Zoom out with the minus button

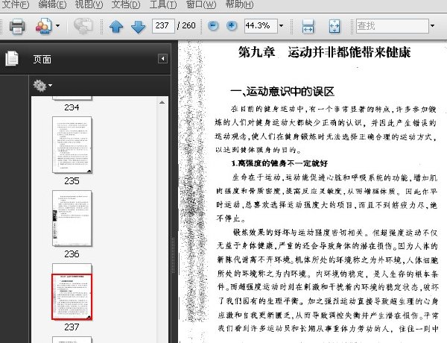(213, 26)
